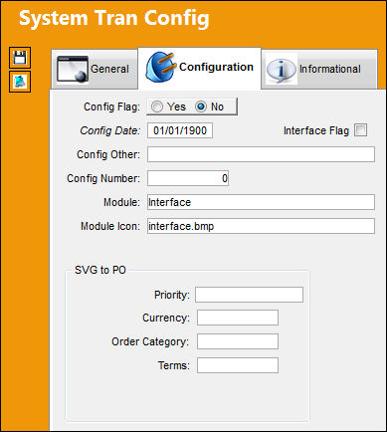Open the Informational tab
The image size is (387, 432).
coord(319,69)
